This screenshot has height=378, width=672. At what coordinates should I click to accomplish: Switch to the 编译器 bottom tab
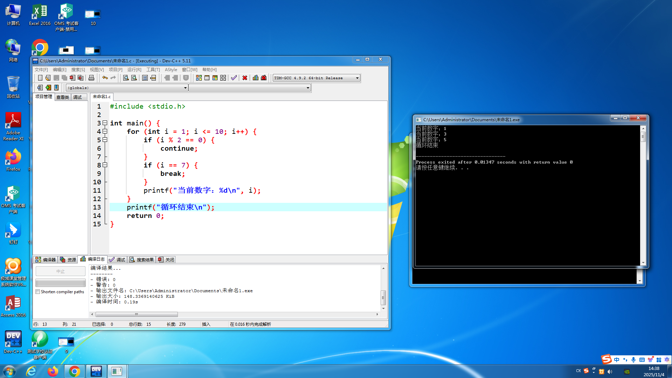(46, 260)
